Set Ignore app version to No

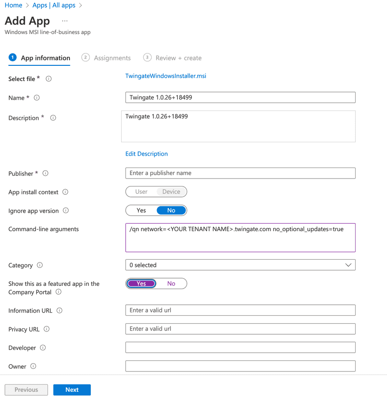coord(171,210)
